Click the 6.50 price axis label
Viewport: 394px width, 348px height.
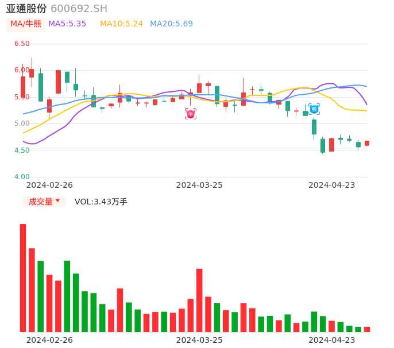click(x=22, y=44)
